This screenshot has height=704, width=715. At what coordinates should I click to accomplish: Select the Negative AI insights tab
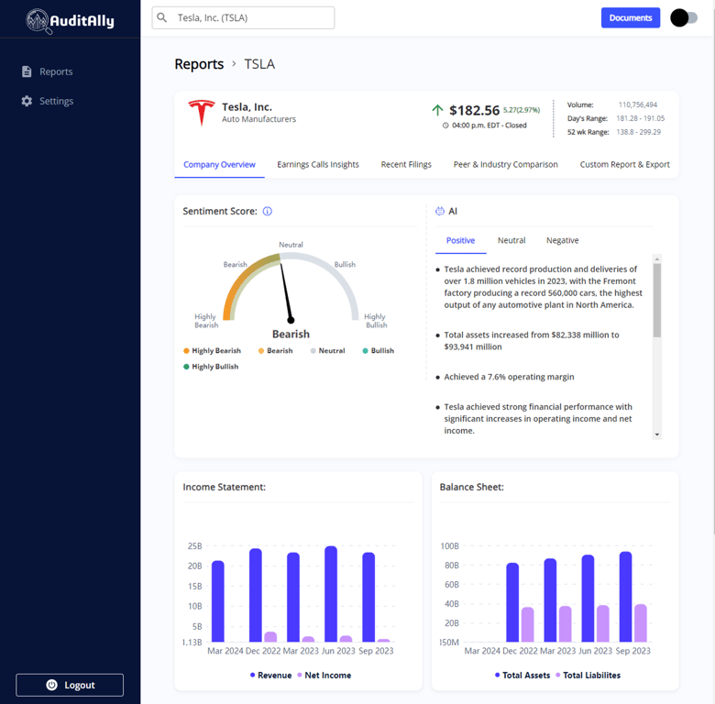click(562, 240)
